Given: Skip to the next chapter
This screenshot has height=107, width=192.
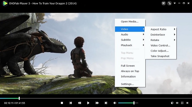Looking at the screenshot, I should pos(106,103).
